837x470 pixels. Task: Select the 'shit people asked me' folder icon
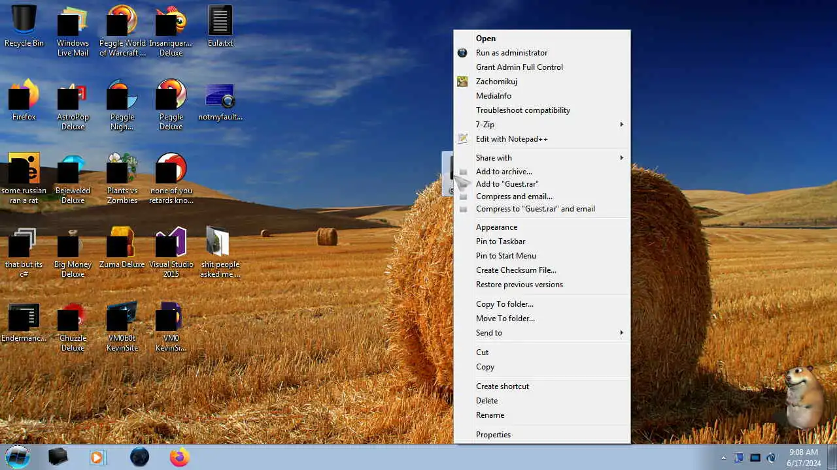pos(220,252)
